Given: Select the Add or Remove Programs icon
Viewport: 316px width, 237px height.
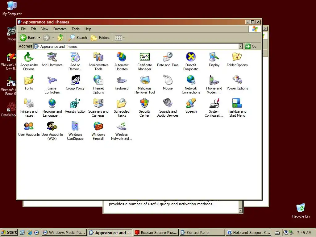Looking at the screenshot, I should point(75,61).
